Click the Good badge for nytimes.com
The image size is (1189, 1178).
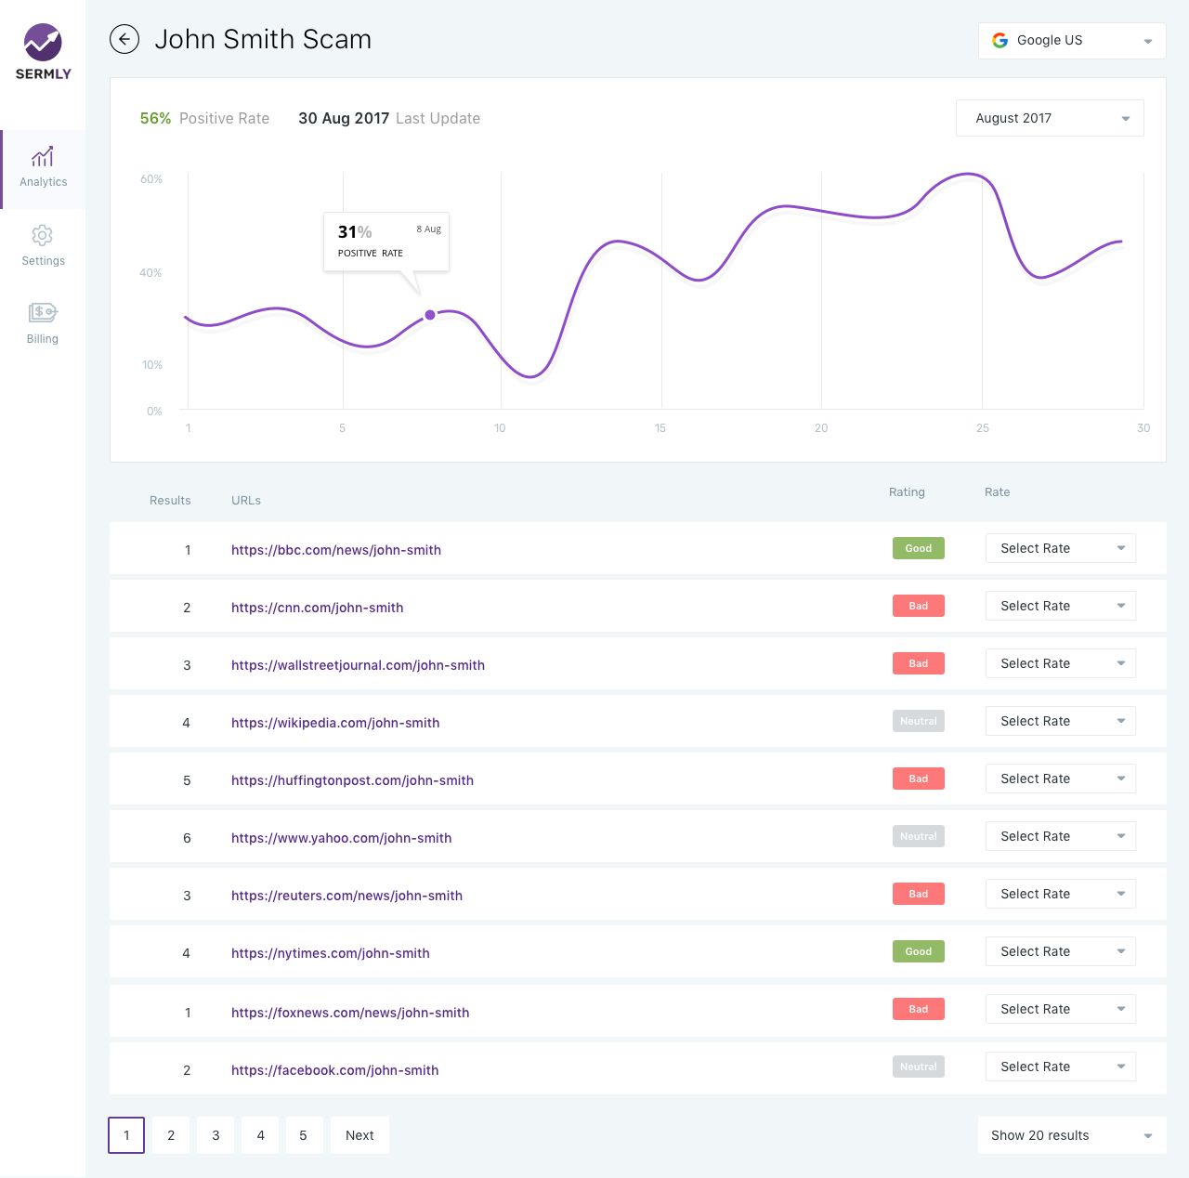click(919, 951)
